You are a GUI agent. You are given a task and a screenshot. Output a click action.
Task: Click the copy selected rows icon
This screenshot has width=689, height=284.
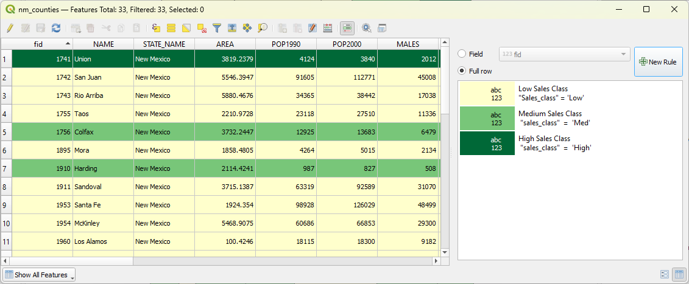point(121,28)
